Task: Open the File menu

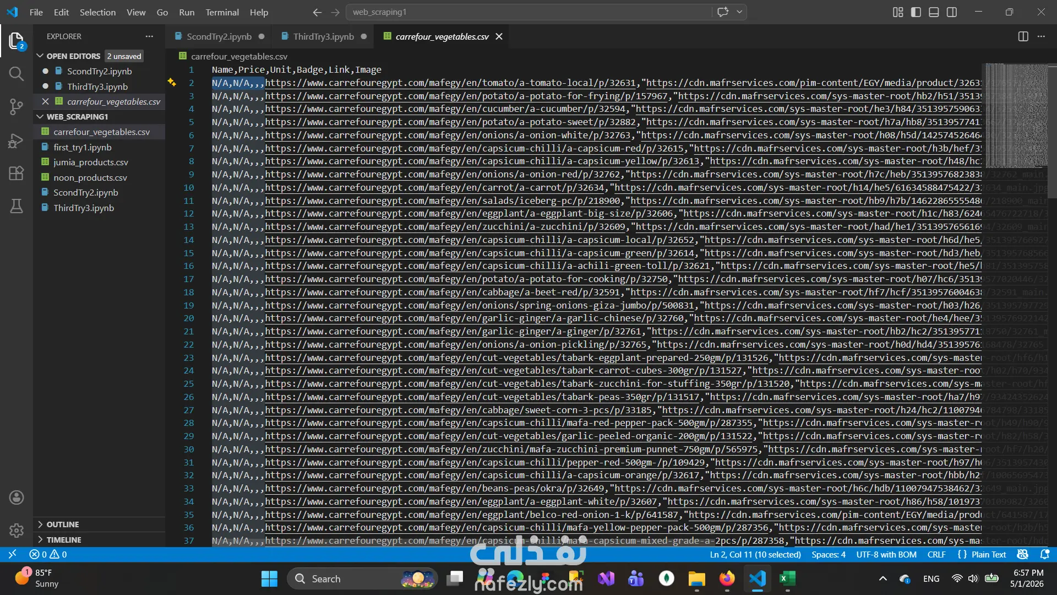Action: (x=36, y=12)
